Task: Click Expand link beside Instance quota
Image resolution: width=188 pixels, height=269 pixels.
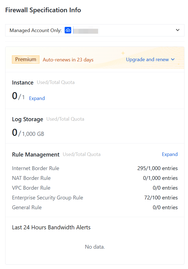Action: coord(37,98)
